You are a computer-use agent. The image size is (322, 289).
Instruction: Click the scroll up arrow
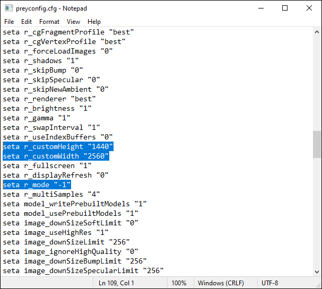(317, 32)
